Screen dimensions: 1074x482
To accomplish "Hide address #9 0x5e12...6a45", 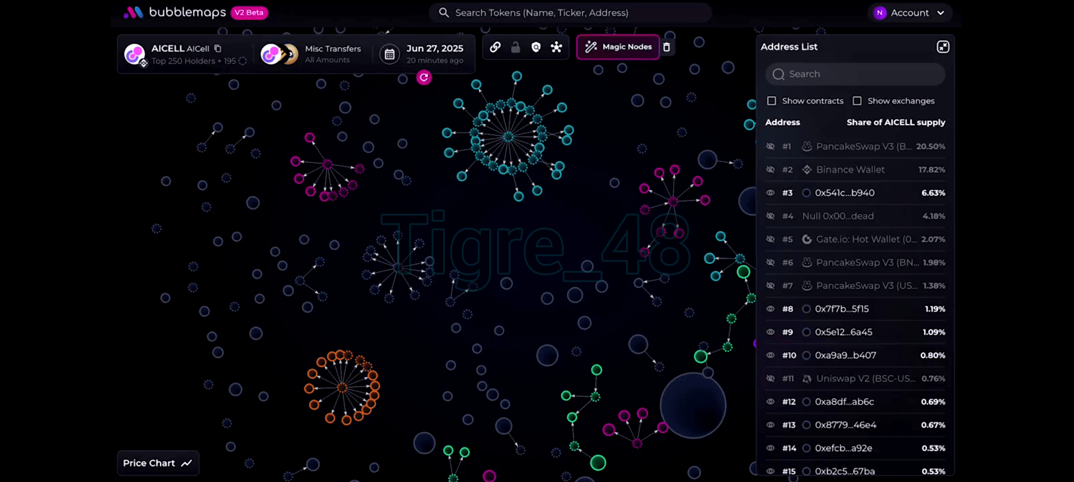I will (x=770, y=332).
